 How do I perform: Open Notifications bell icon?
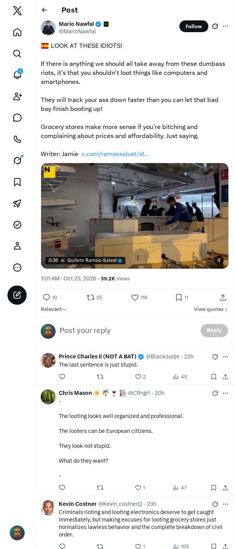17,75
